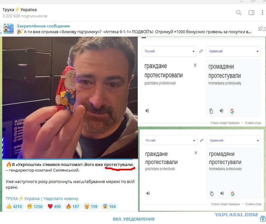Click transliteration 'grazhdane protestirovali'
The width and height of the screenshot is (266, 224).
coord(160,83)
